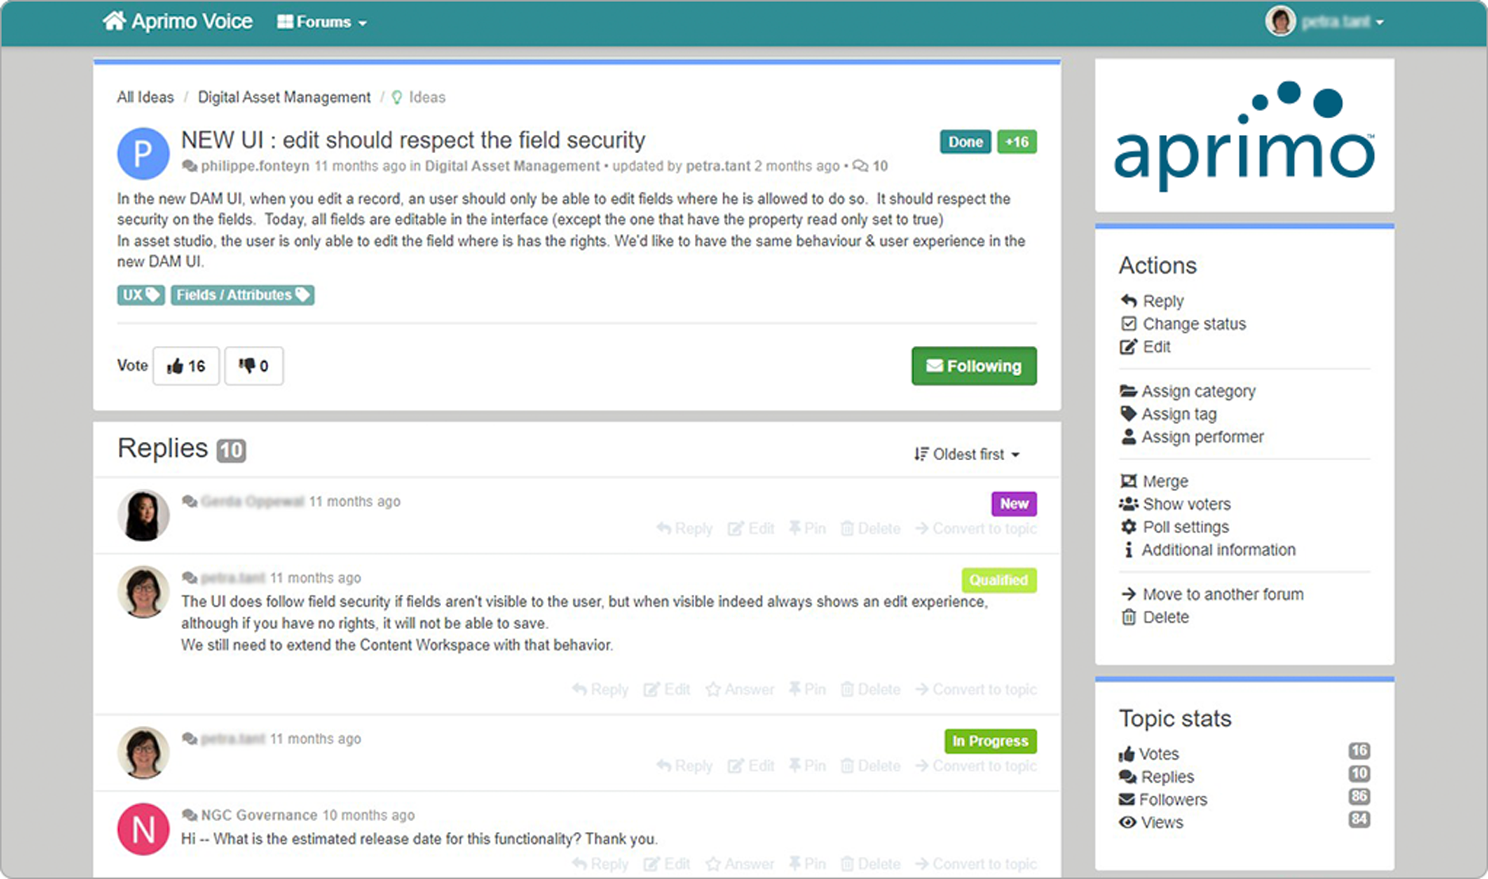Select the UX tag
Screen dimensions: 1488x879
(141, 295)
